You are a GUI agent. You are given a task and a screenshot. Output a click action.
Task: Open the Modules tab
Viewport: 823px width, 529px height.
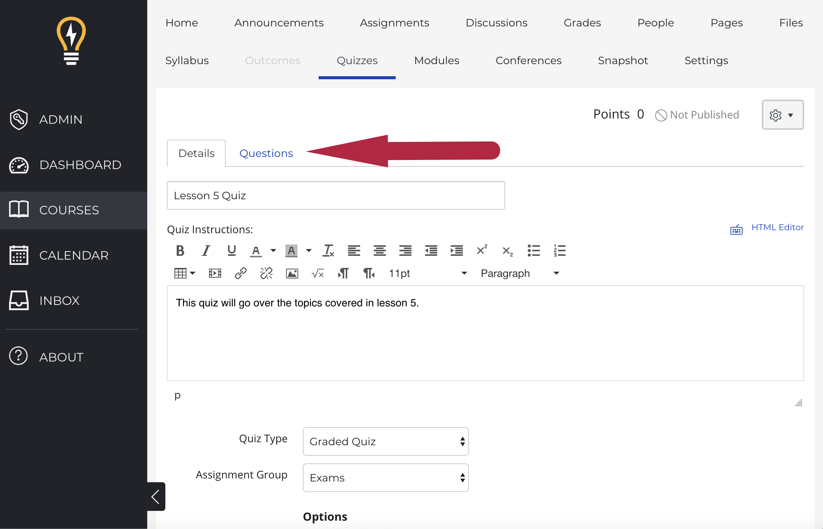pos(437,61)
